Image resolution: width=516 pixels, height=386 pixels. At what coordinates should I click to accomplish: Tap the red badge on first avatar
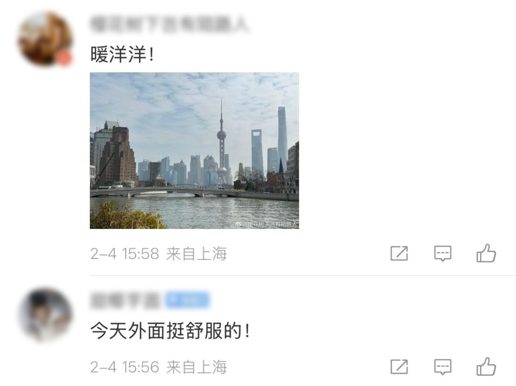point(64,59)
